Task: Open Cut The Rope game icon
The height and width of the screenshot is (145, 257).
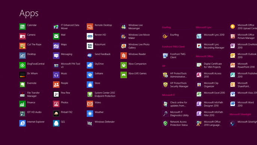Action: (22, 46)
